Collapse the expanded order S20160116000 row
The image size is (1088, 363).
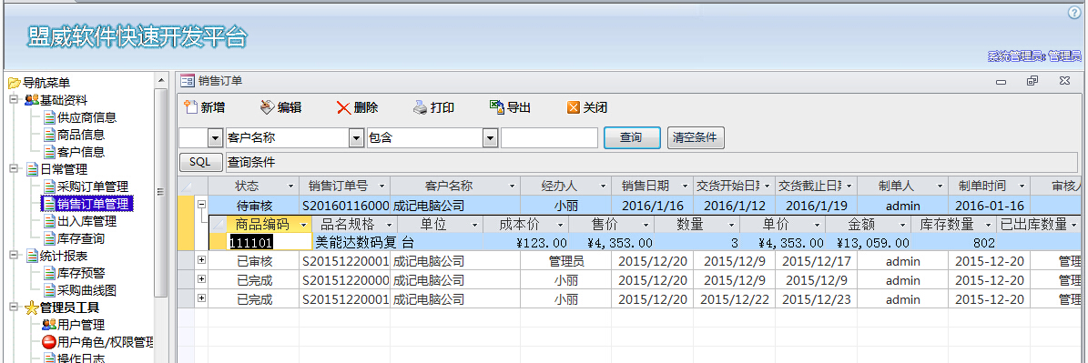pyautogui.click(x=202, y=205)
